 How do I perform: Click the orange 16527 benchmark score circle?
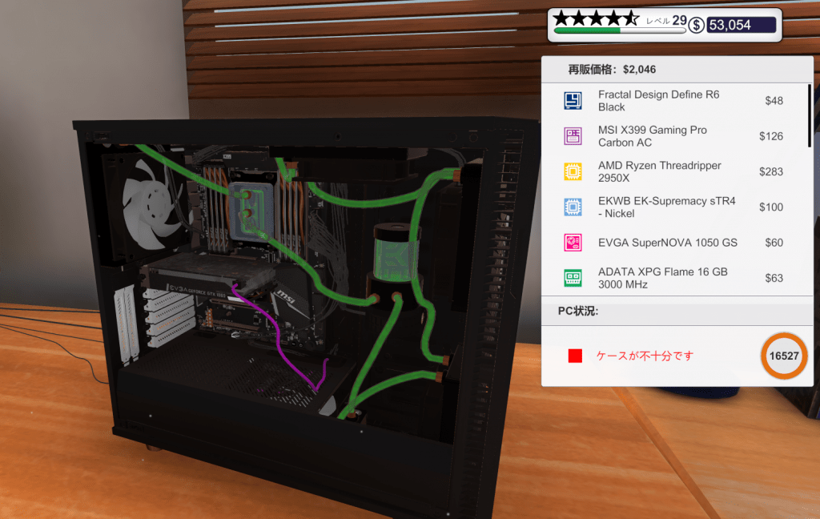pos(784,356)
